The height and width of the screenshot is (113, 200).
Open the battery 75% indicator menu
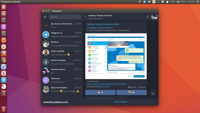(170, 2)
